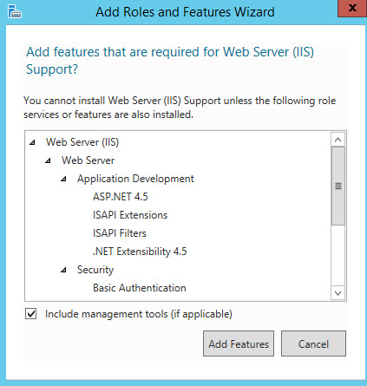The height and width of the screenshot is (386, 367).
Task: Close the Add Roles and Features Wizard
Action: pyautogui.click(x=352, y=9)
